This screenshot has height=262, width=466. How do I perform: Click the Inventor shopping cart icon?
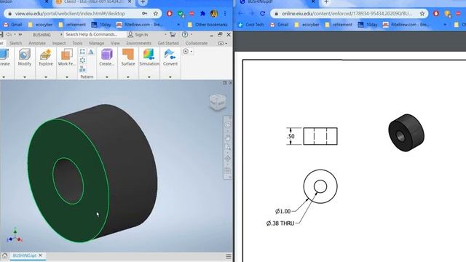tap(173, 34)
